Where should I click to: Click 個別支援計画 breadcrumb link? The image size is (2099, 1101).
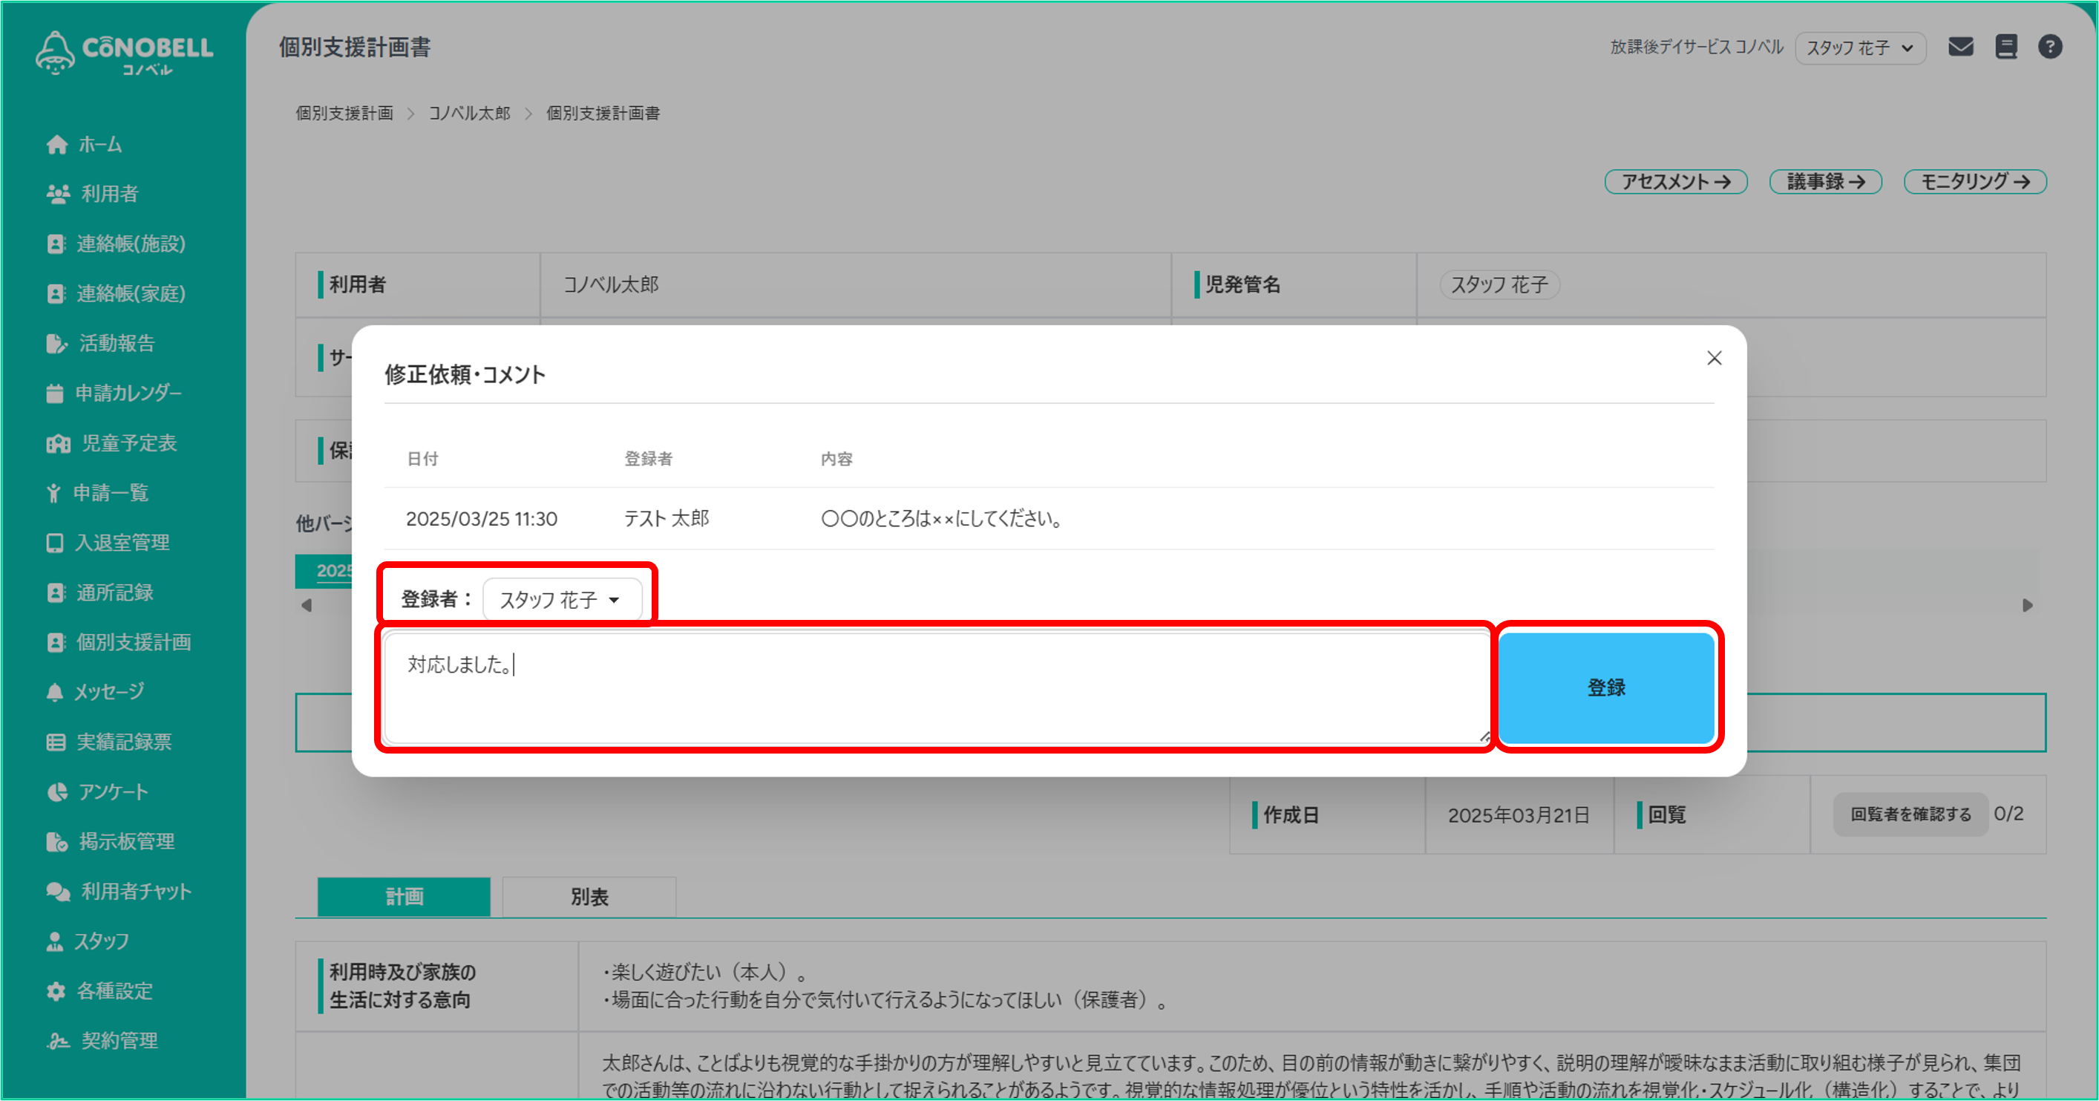(344, 114)
